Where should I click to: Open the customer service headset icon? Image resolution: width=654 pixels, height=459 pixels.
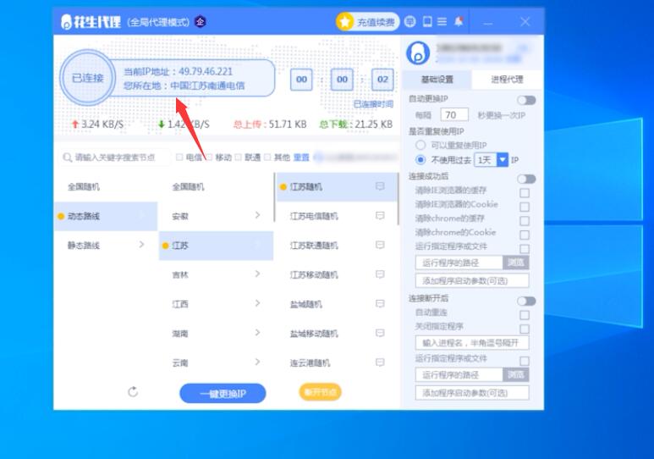coord(410,21)
